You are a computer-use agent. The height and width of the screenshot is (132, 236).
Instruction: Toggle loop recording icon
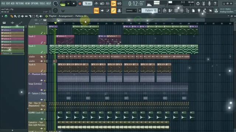point(119,3)
